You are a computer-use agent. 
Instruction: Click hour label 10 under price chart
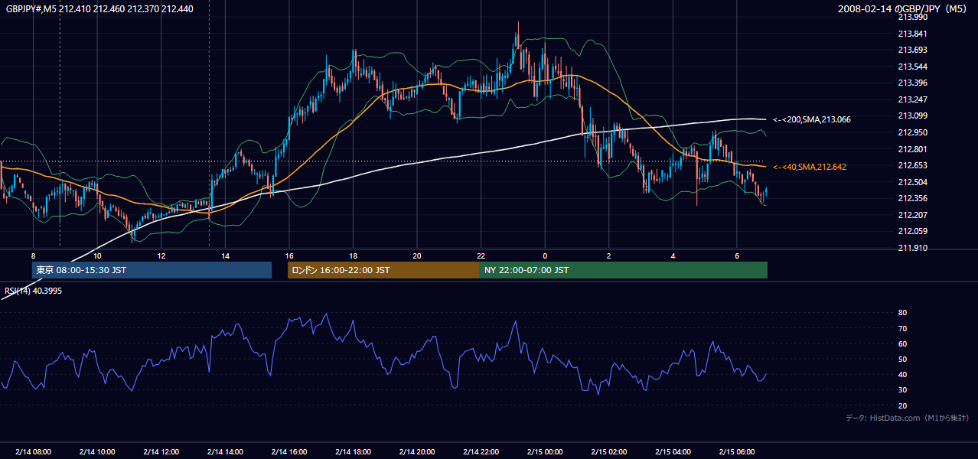tap(97, 255)
